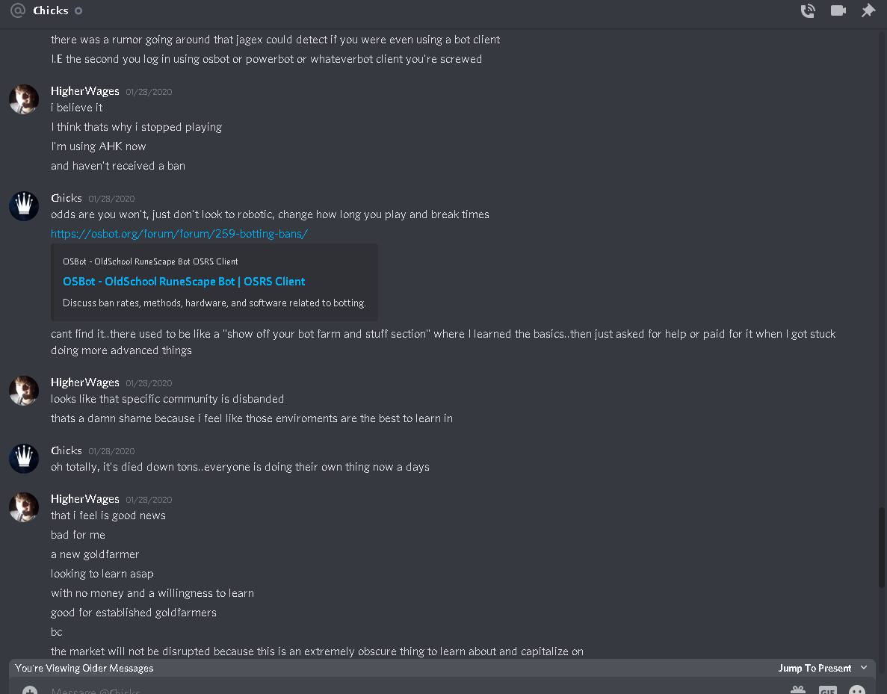Click the plus attachment icon
The width and height of the screenshot is (887, 694).
pyautogui.click(x=30, y=690)
